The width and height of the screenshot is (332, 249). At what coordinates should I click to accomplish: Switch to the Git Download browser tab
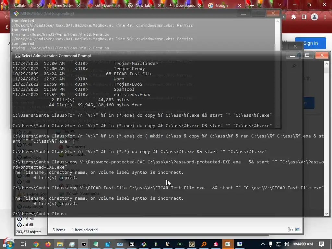pos(104,6)
